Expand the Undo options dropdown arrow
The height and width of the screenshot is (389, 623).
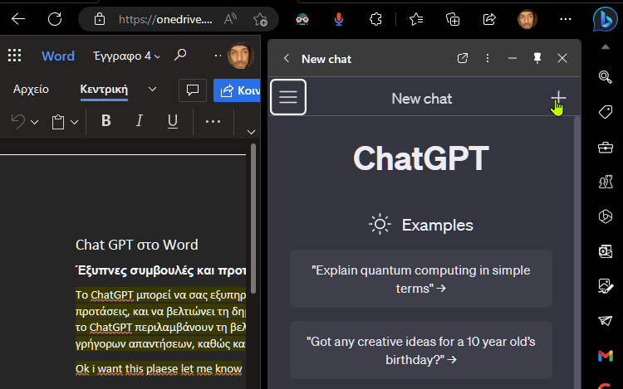pos(35,122)
